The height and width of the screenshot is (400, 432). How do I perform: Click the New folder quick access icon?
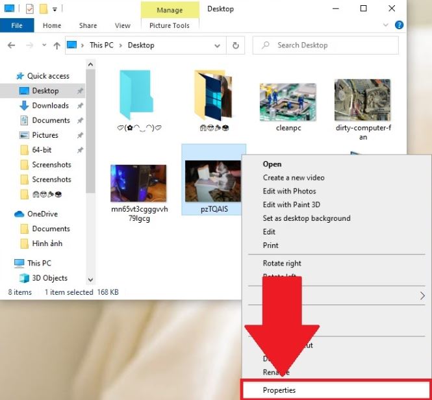click(44, 9)
